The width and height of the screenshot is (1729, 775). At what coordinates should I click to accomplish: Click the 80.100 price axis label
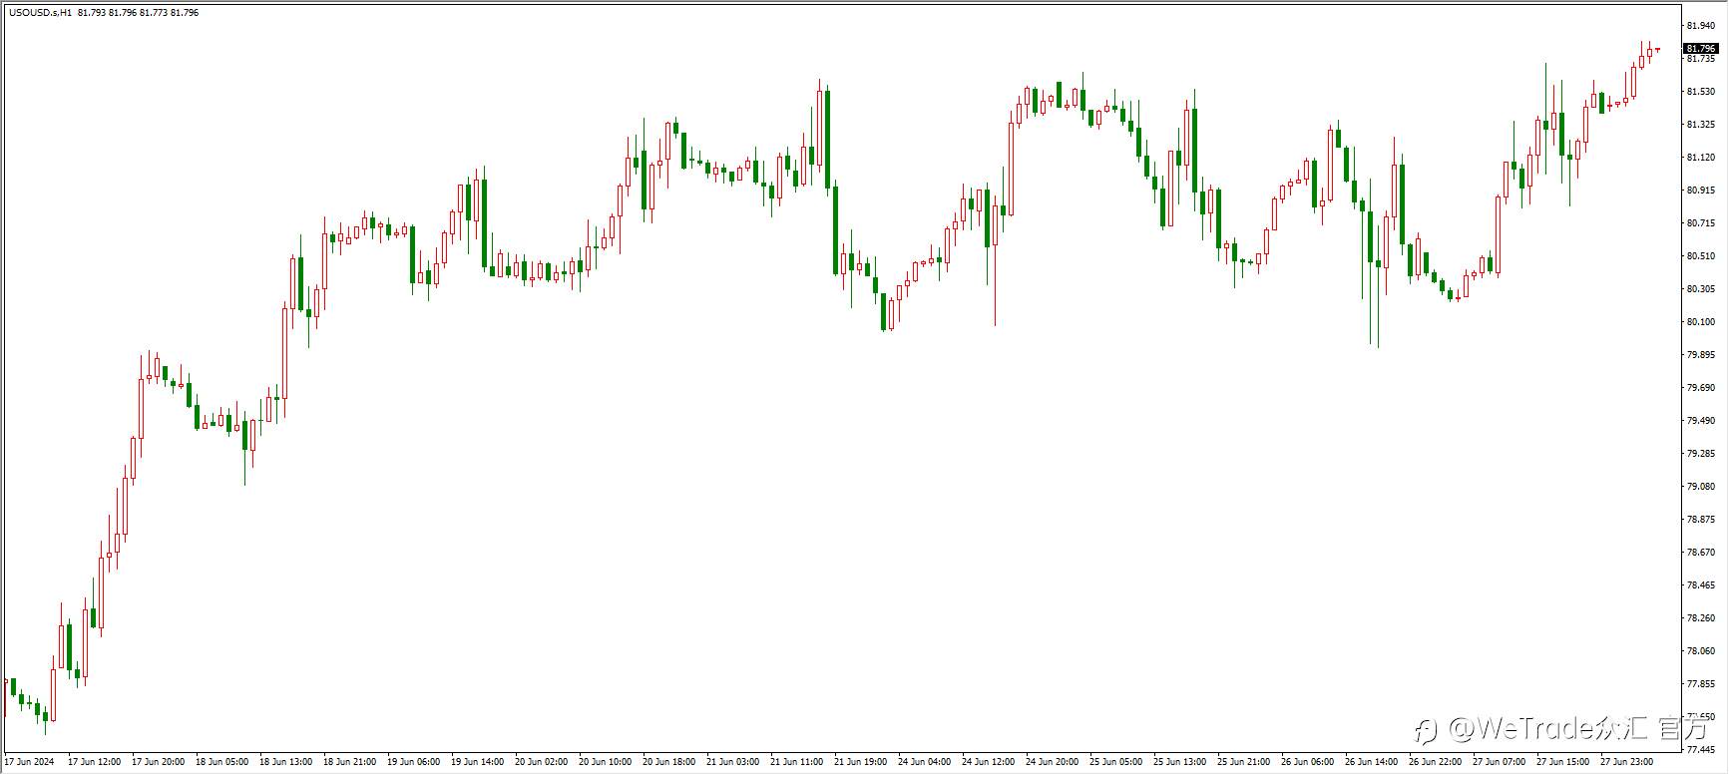pos(1700,322)
